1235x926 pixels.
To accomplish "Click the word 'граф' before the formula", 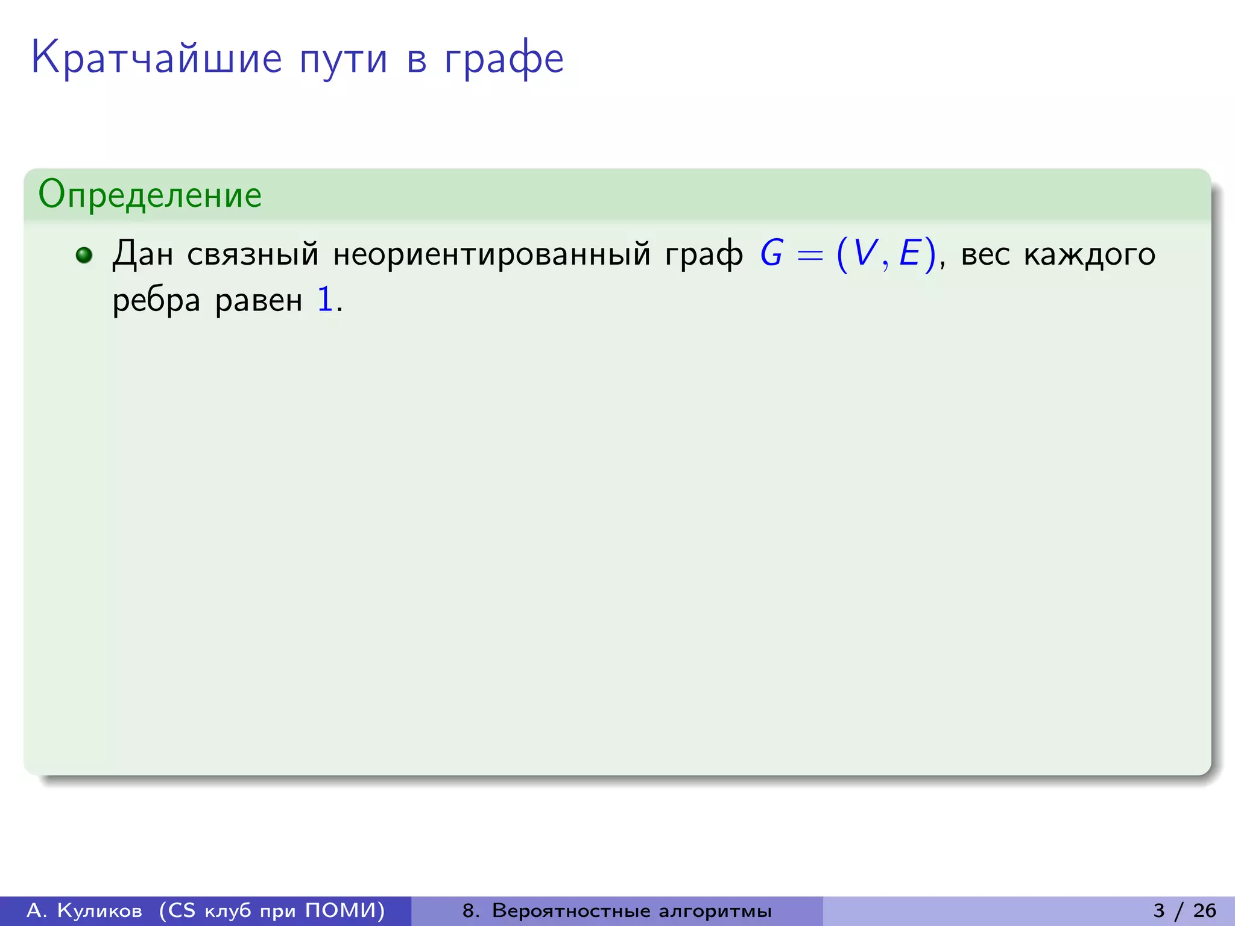I will [704, 255].
